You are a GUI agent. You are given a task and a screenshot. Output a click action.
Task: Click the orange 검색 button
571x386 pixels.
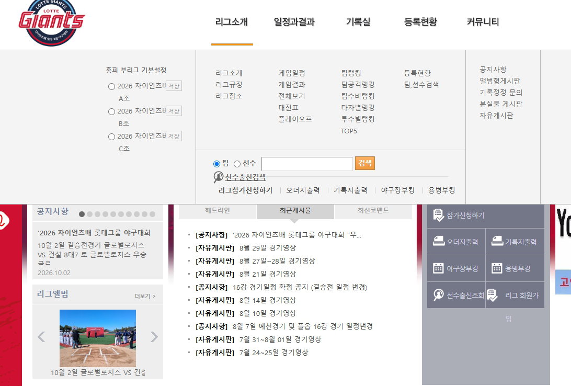pos(365,163)
